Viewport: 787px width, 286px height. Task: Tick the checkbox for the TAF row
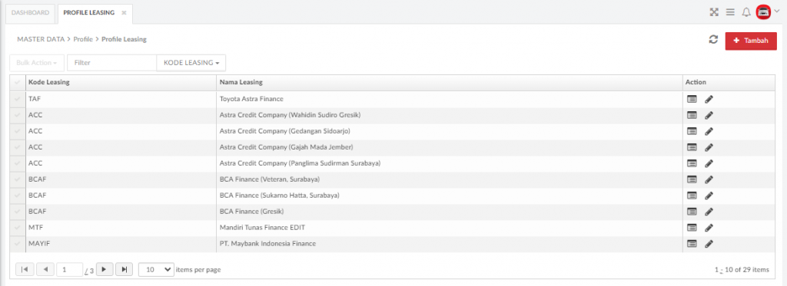coord(18,99)
